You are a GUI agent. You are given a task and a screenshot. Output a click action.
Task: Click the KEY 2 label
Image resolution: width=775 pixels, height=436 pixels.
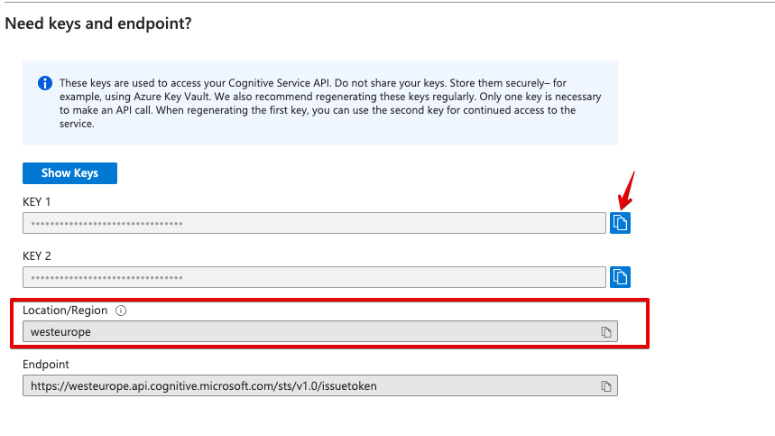tap(38, 255)
